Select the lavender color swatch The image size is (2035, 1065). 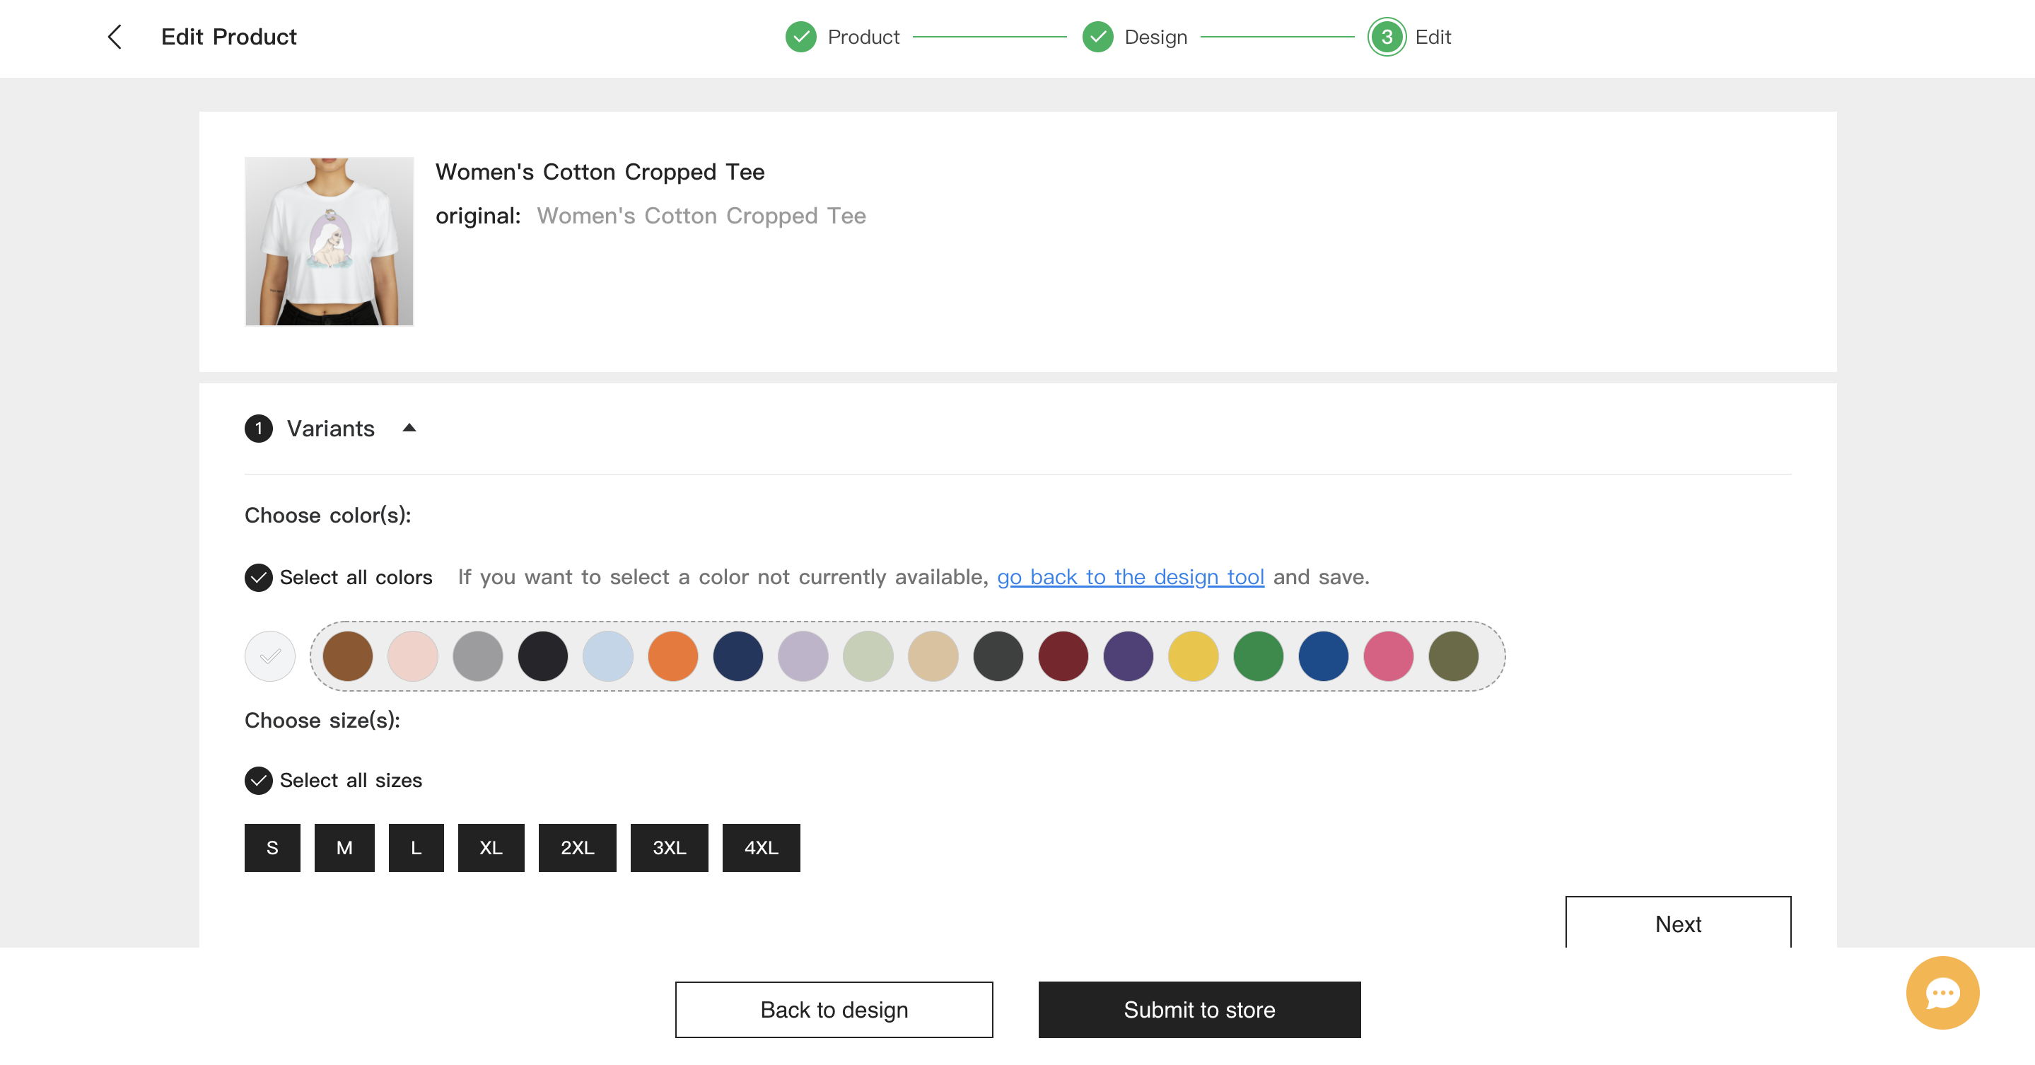tap(803, 656)
